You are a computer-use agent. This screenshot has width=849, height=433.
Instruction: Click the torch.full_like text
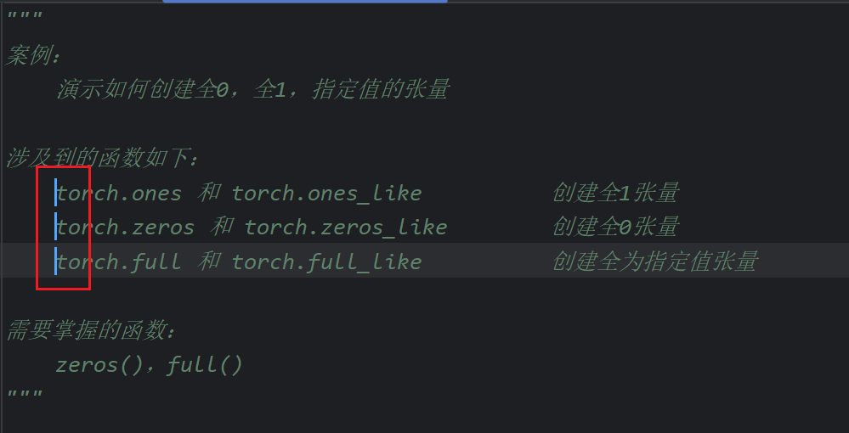coord(326,262)
